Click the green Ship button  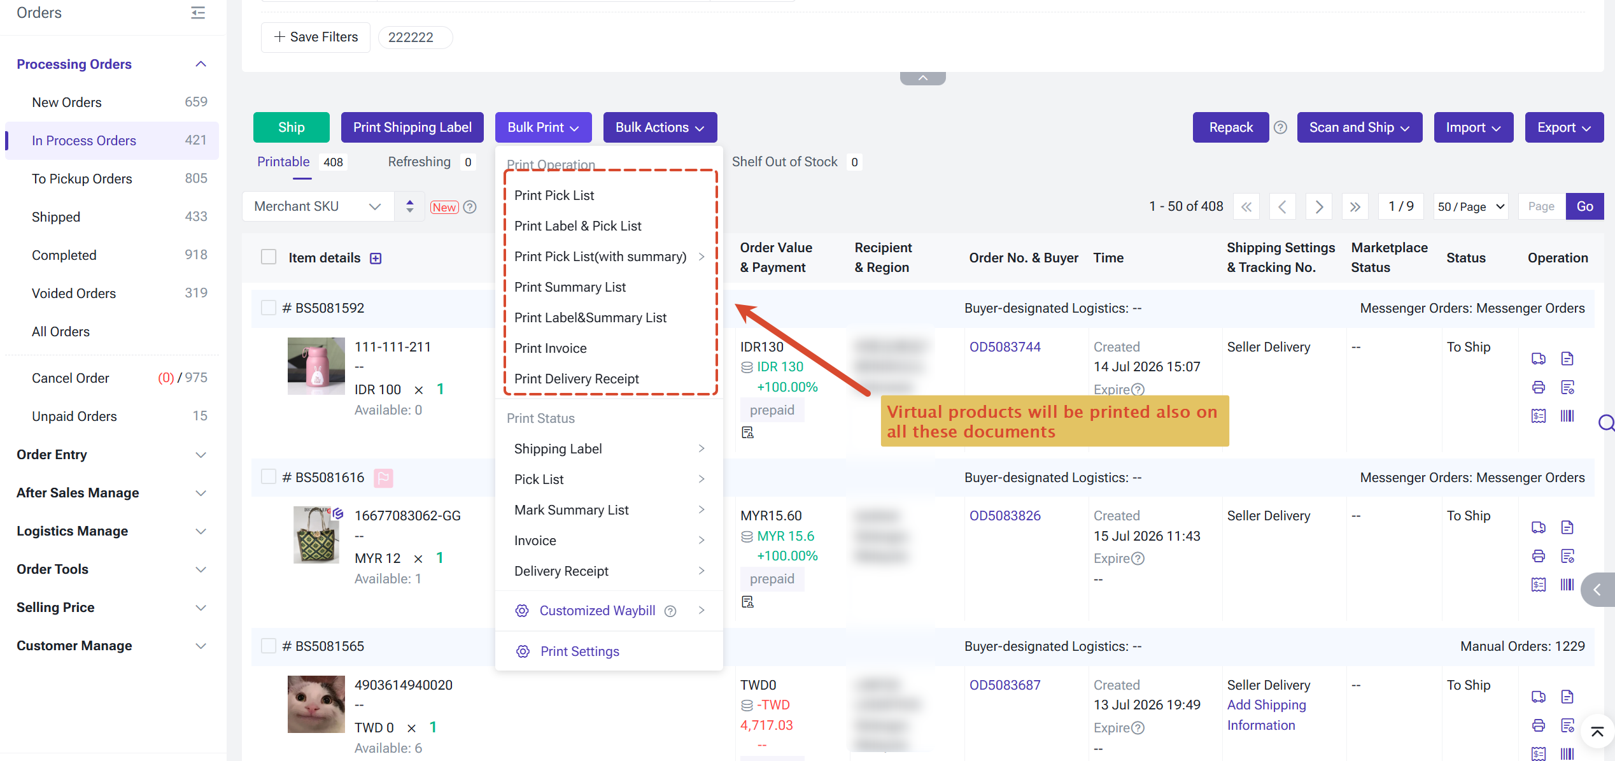pyautogui.click(x=292, y=127)
